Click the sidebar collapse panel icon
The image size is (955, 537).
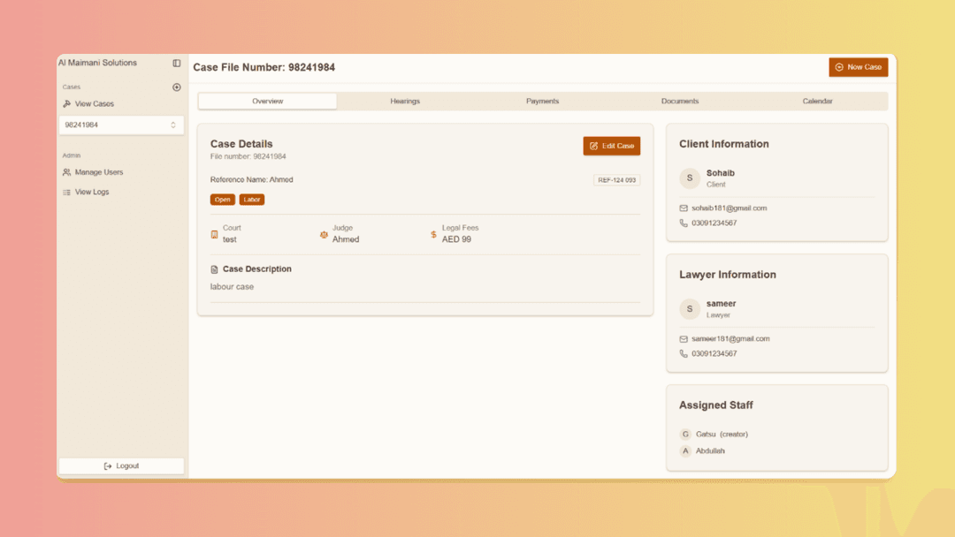pos(176,63)
